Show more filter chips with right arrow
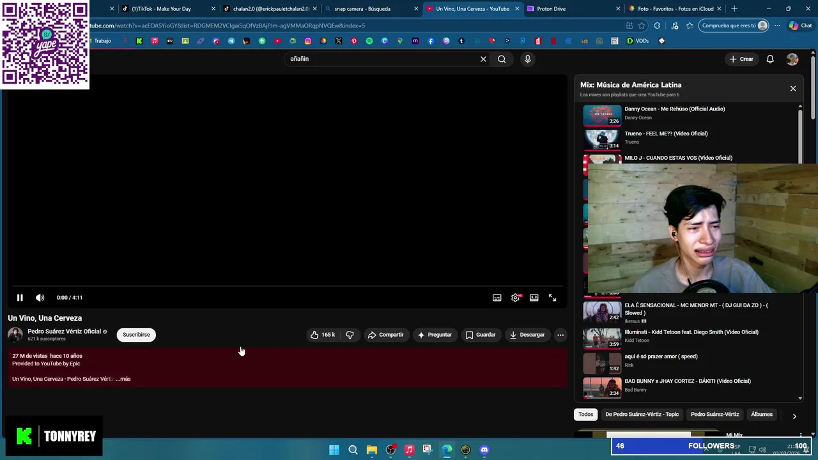Viewport: 818px width, 460px height. point(794,416)
